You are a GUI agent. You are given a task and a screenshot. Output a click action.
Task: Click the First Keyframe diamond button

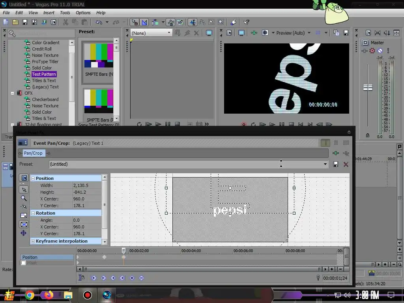coord(94,278)
